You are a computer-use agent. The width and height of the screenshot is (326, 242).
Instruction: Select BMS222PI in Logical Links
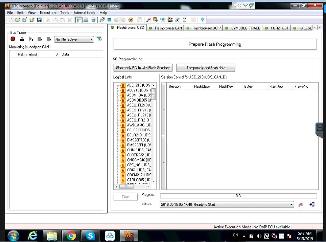coord(139,145)
